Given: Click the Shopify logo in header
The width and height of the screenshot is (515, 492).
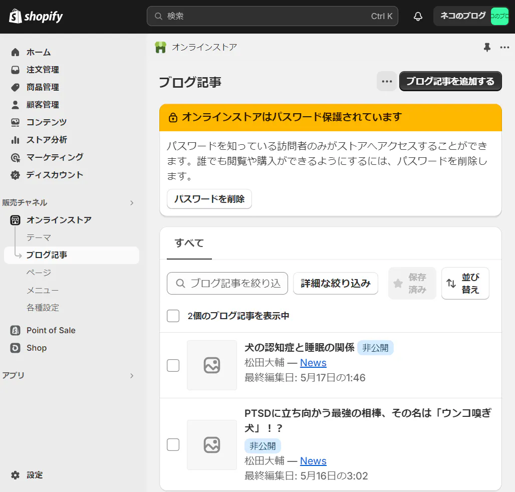Looking at the screenshot, I should point(36,16).
